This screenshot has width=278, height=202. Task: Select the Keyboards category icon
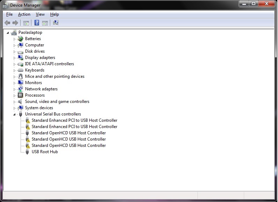tap(21, 70)
